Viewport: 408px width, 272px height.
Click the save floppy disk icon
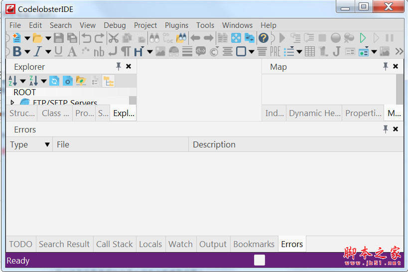[x=59, y=38]
